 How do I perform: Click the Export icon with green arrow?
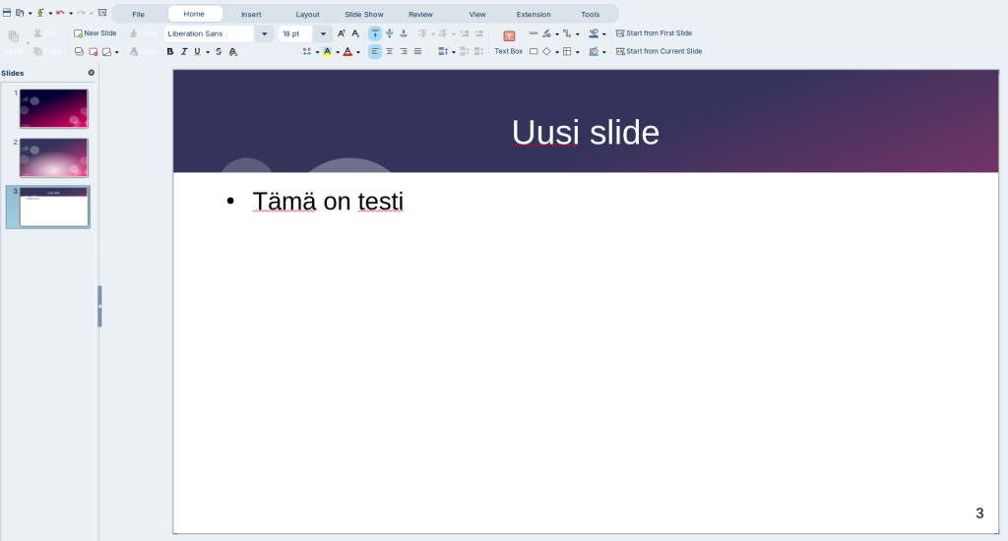39,13
